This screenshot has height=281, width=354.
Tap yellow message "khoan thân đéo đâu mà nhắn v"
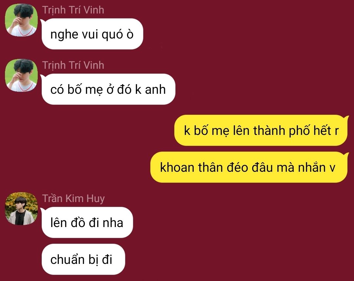(249, 167)
